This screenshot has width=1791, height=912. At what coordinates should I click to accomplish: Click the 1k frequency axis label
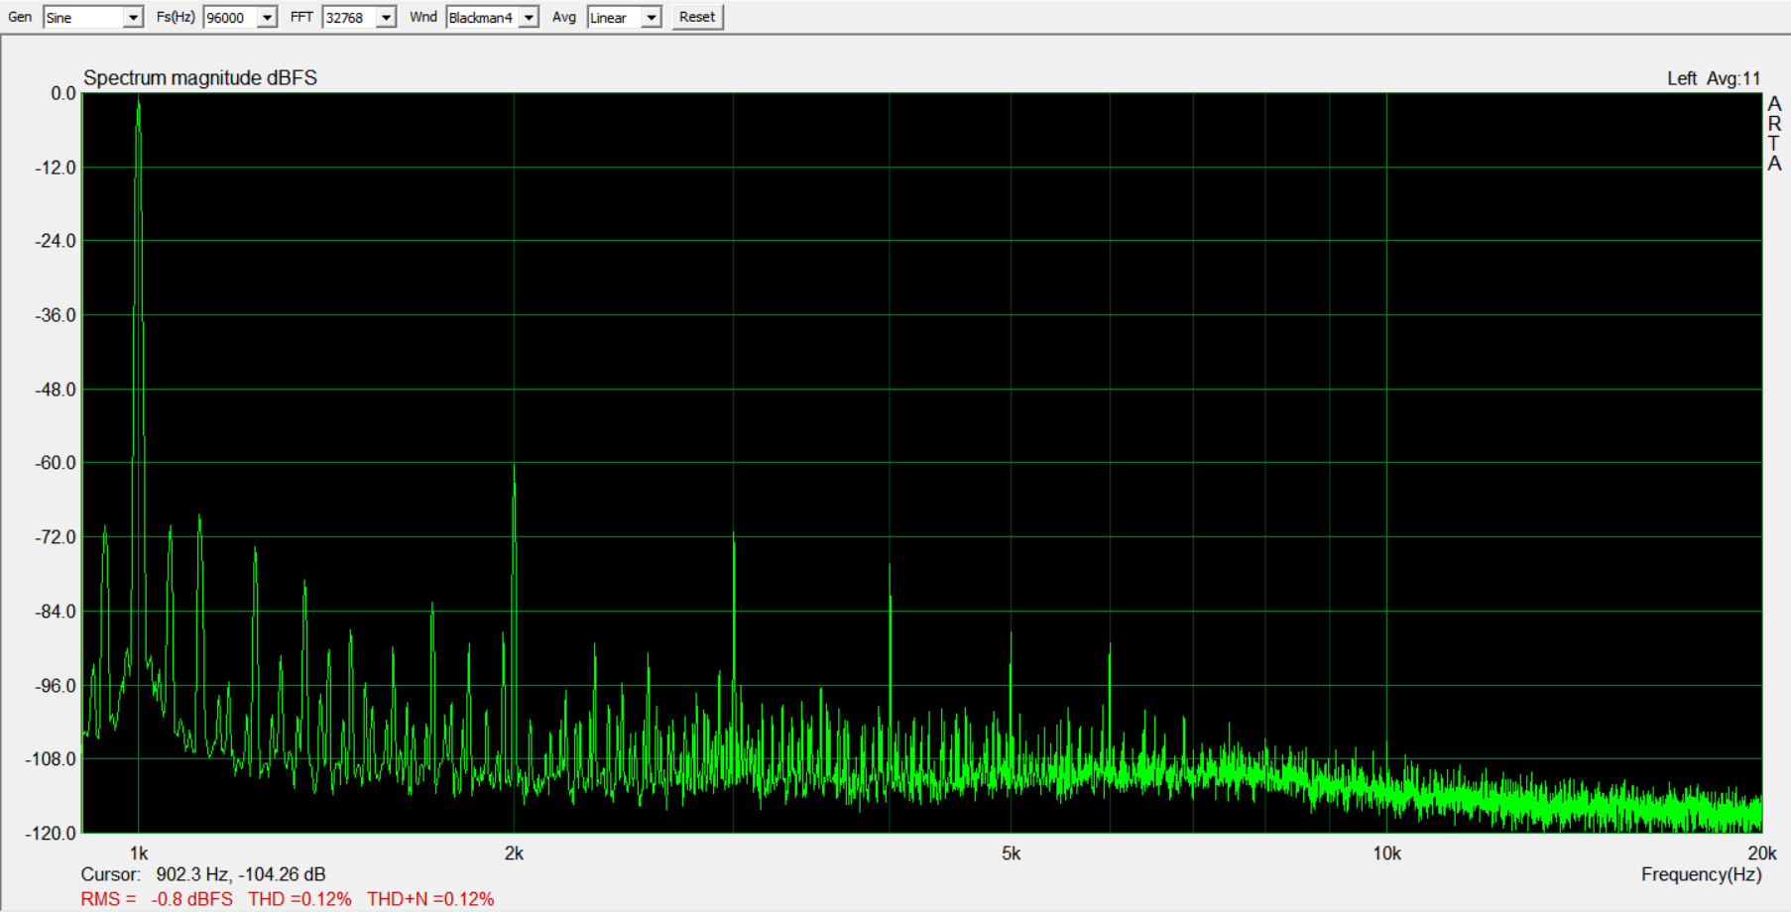(x=139, y=854)
